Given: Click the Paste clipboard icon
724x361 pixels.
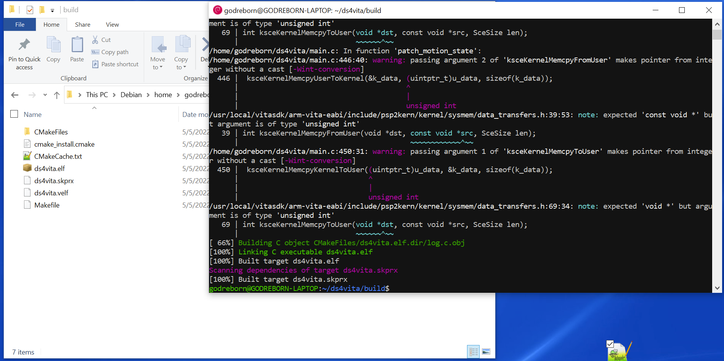Looking at the screenshot, I should (77, 45).
